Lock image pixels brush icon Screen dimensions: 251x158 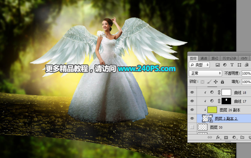coord(209,82)
